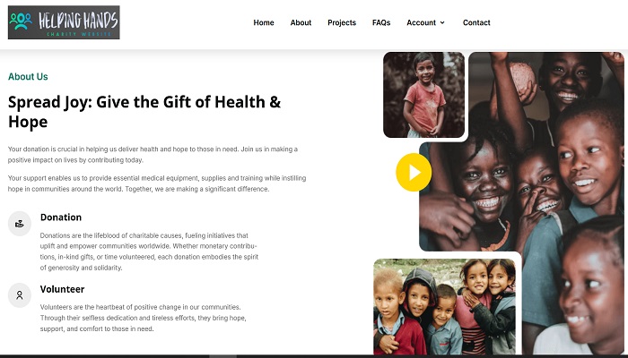Expand the Account dropdown chevron

click(442, 22)
